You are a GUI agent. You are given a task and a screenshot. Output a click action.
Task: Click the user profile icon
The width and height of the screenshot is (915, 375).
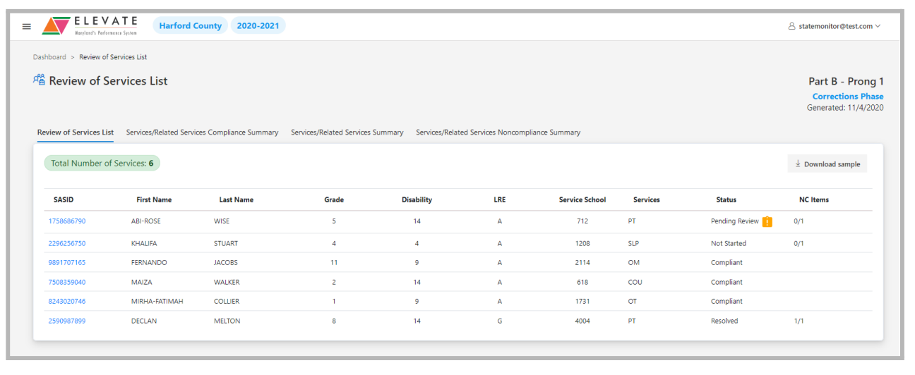click(791, 26)
